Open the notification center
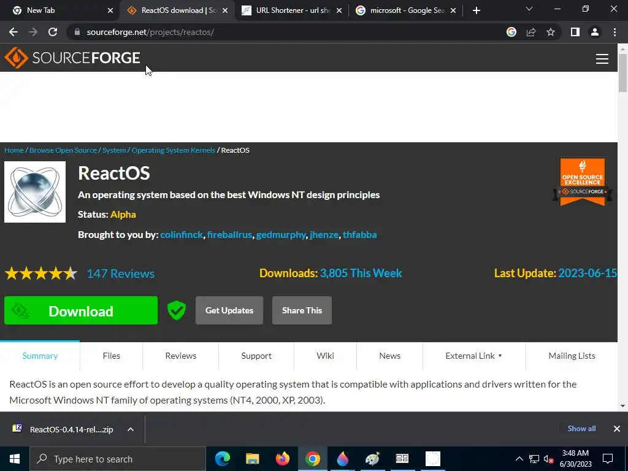The image size is (628, 471). (x=608, y=459)
